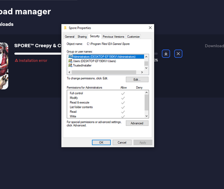The height and width of the screenshot is (189, 224).
Task: Select Users (DESKTOP-EF190KV\Users) entry
Action: [94, 61]
